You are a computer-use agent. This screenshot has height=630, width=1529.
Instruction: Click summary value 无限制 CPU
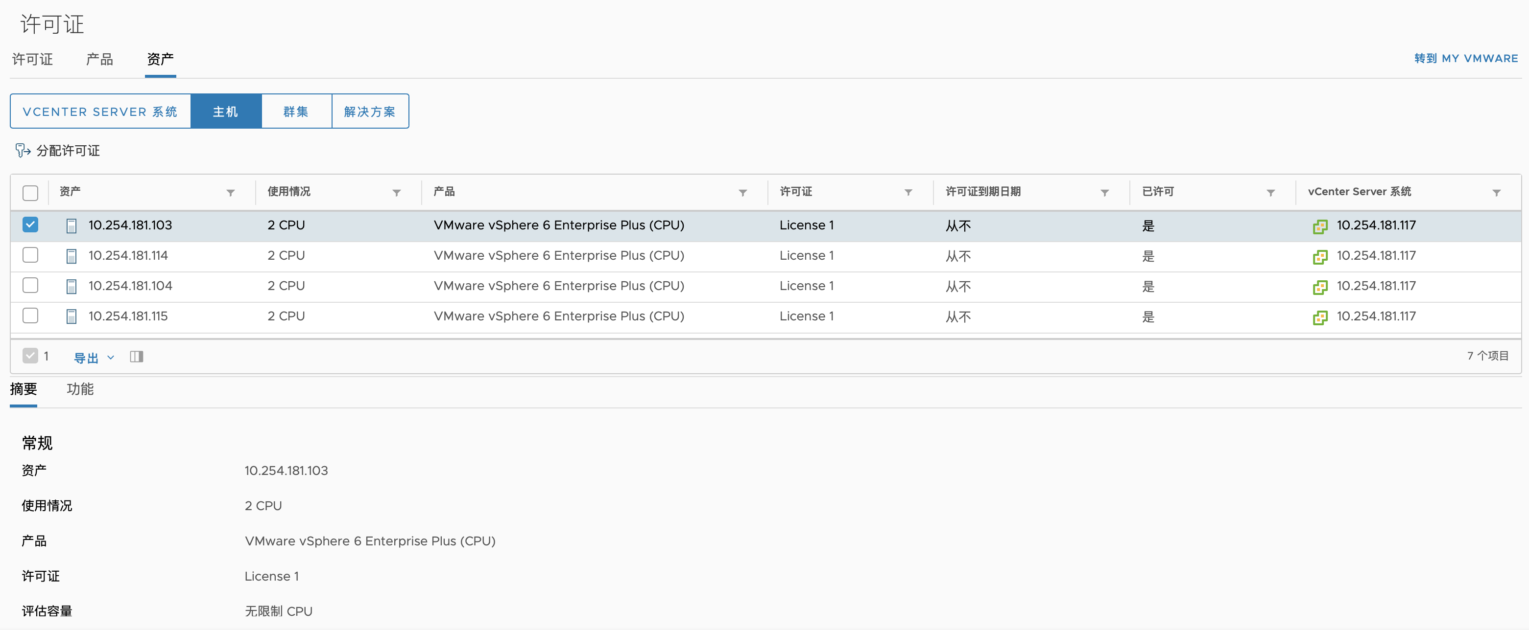[279, 611]
